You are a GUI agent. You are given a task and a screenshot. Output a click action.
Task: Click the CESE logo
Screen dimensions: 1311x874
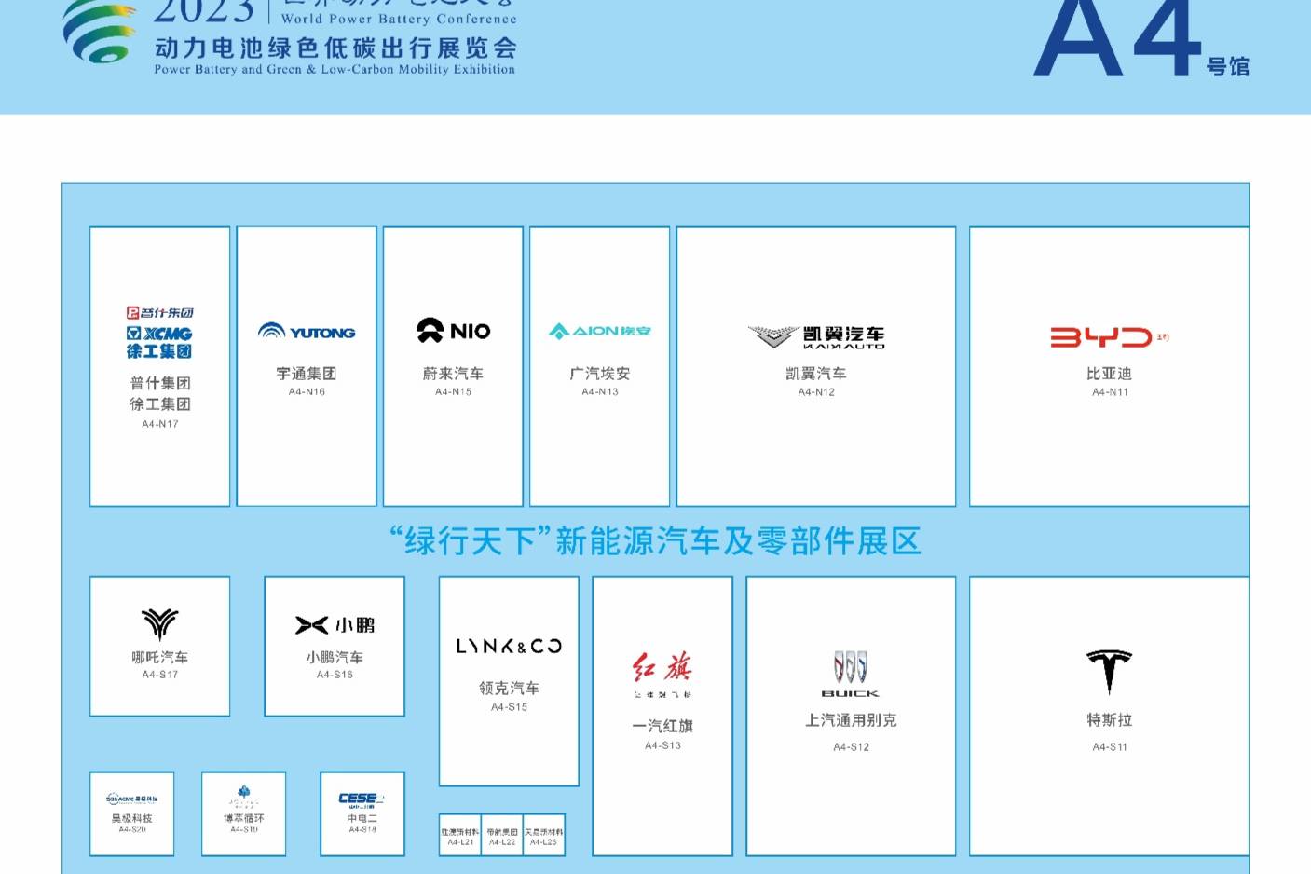[362, 799]
